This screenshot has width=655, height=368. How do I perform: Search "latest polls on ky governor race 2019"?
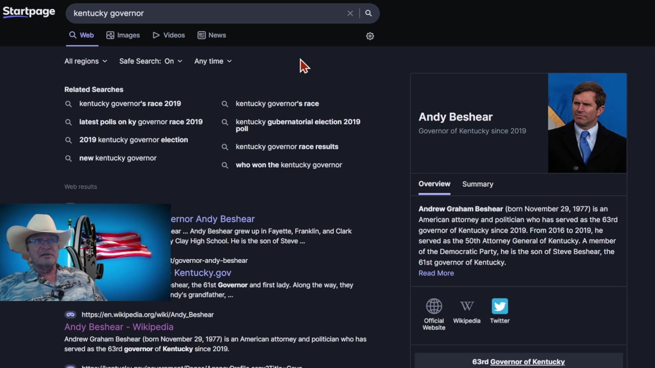[x=141, y=122]
